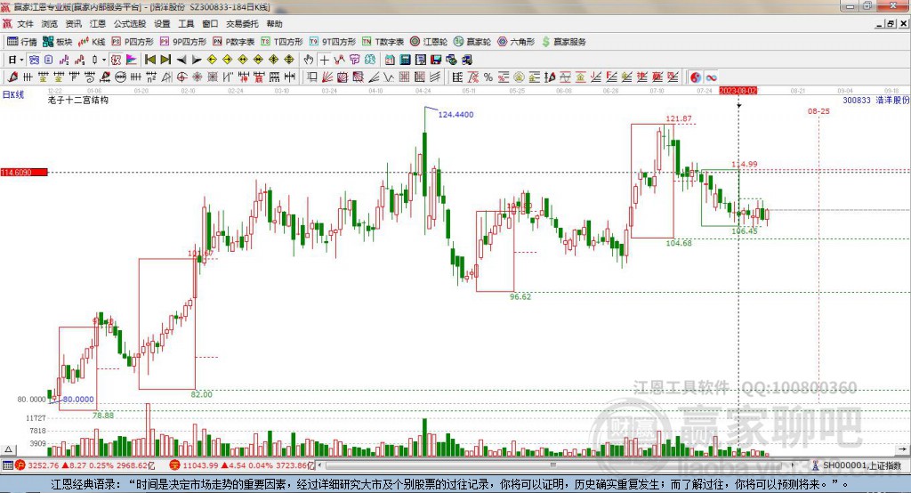Screen dimensions: 911x493
Task: Select the percent % retracement tool
Action: click(x=488, y=77)
